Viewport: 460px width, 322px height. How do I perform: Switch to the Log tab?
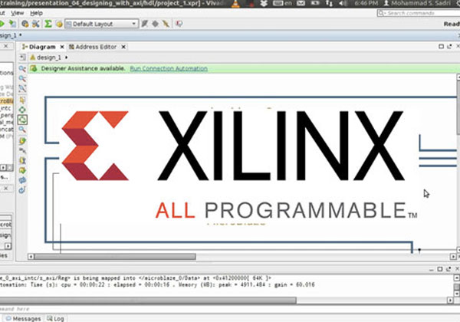(x=55, y=318)
